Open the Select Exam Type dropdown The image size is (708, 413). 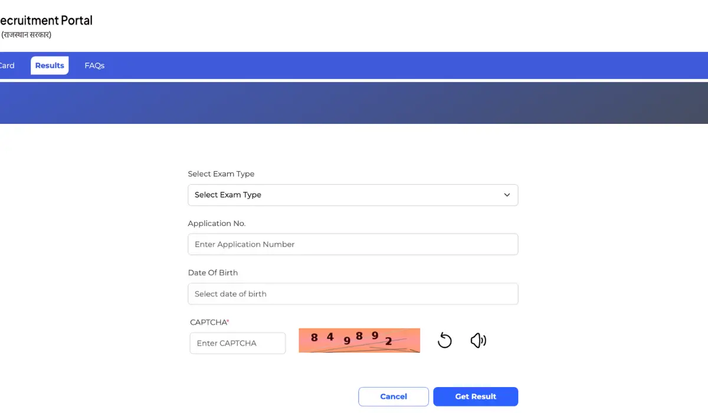tap(353, 195)
